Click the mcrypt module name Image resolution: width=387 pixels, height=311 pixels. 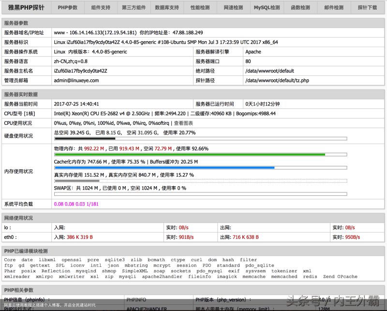click(162, 266)
